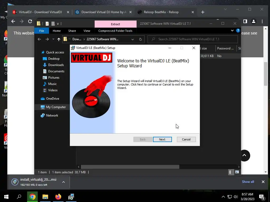The height and width of the screenshot is (202, 270).
Task: Click the installer icon in taskbar
Action: pyautogui.click(x=71, y=197)
